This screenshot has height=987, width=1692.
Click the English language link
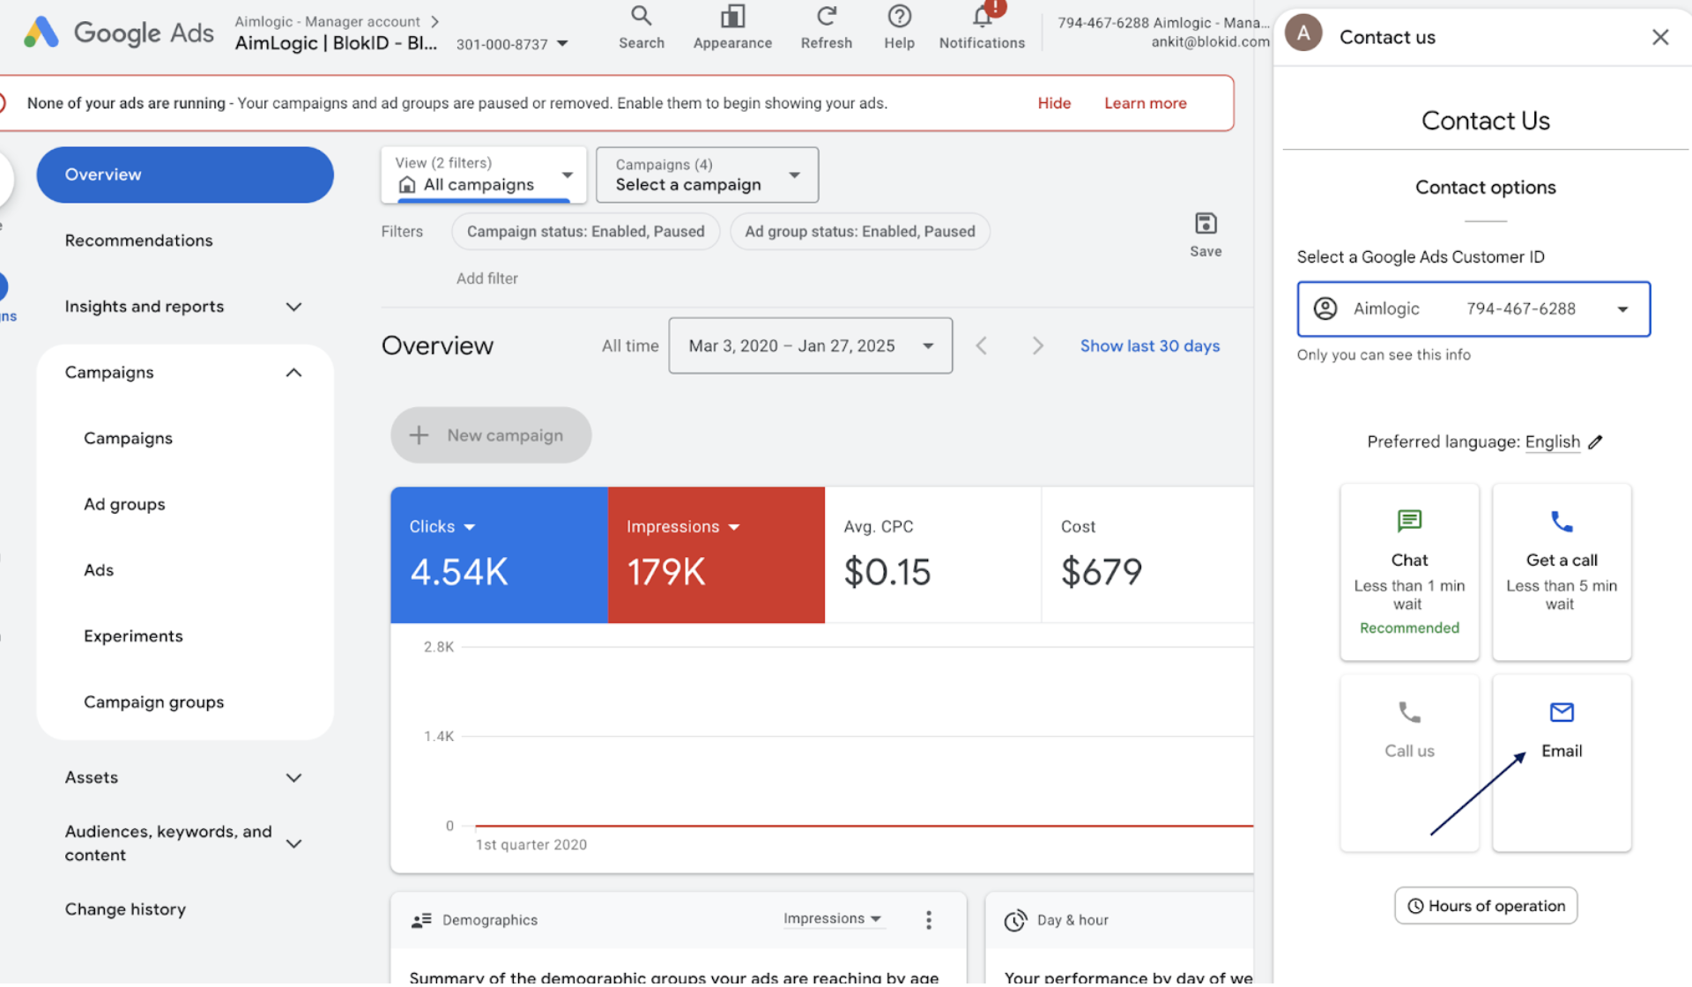coord(1552,442)
